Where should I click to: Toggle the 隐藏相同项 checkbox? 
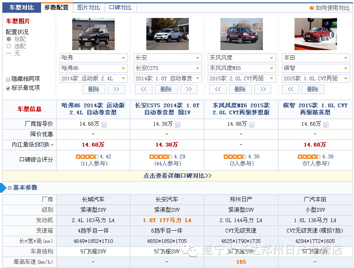(8, 79)
